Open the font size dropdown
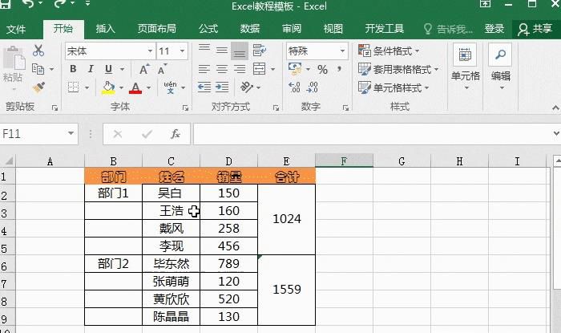 click(182, 51)
